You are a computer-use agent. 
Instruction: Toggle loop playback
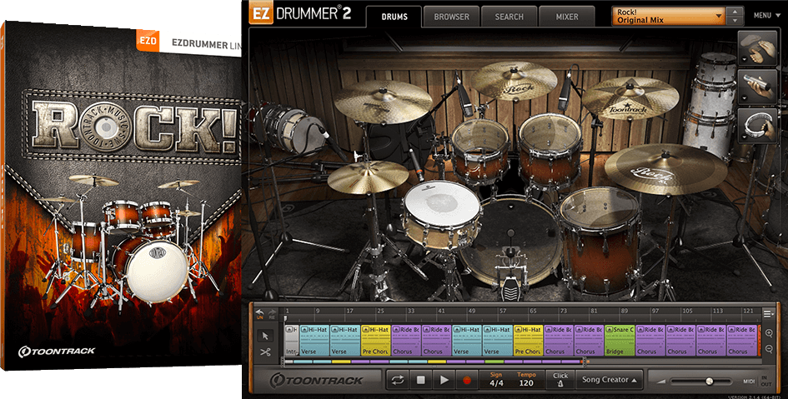pyautogui.click(x=398, y=380)
